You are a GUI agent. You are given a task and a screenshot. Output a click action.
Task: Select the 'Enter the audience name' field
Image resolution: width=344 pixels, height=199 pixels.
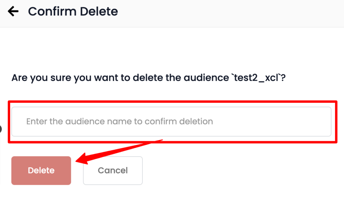tap(171, 121)
